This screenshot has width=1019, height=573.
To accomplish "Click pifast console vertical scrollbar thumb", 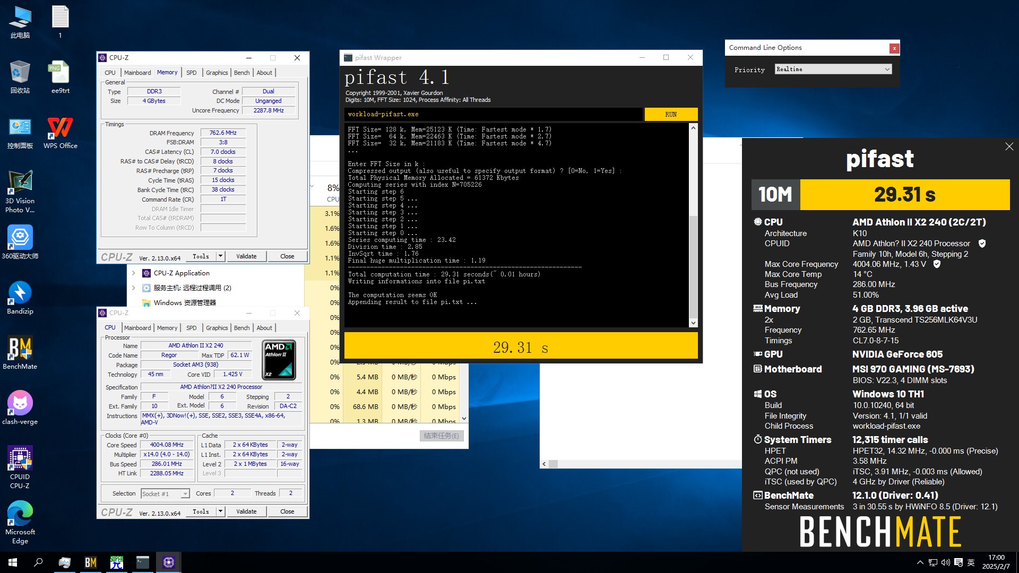I will point(693,266).
